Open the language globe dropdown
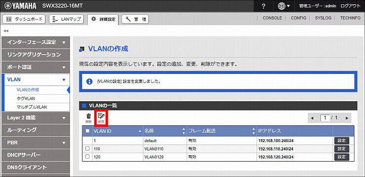This screenshot has width=365, height=177. (x=284, y=6)
